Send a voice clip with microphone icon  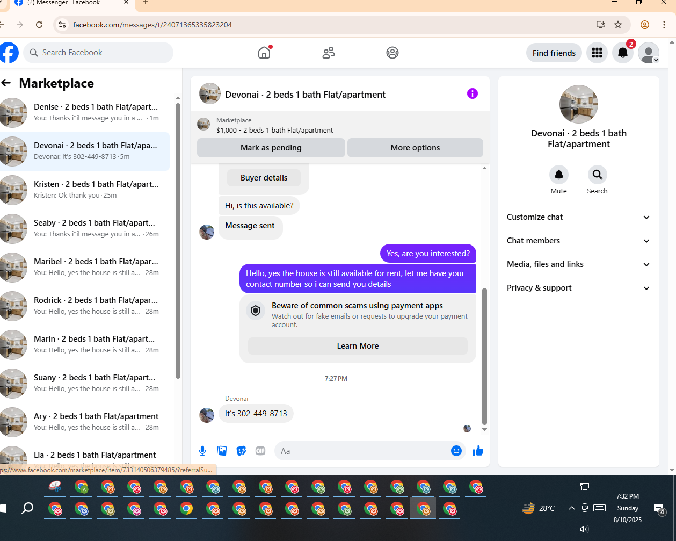[202, 451]
